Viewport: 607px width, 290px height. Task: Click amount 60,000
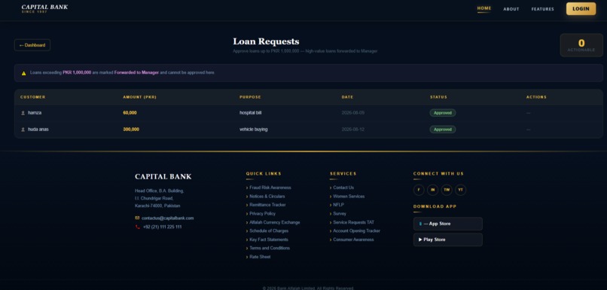130,113
